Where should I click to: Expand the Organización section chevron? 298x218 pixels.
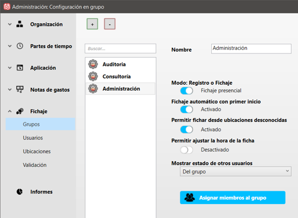click(10, 24)
